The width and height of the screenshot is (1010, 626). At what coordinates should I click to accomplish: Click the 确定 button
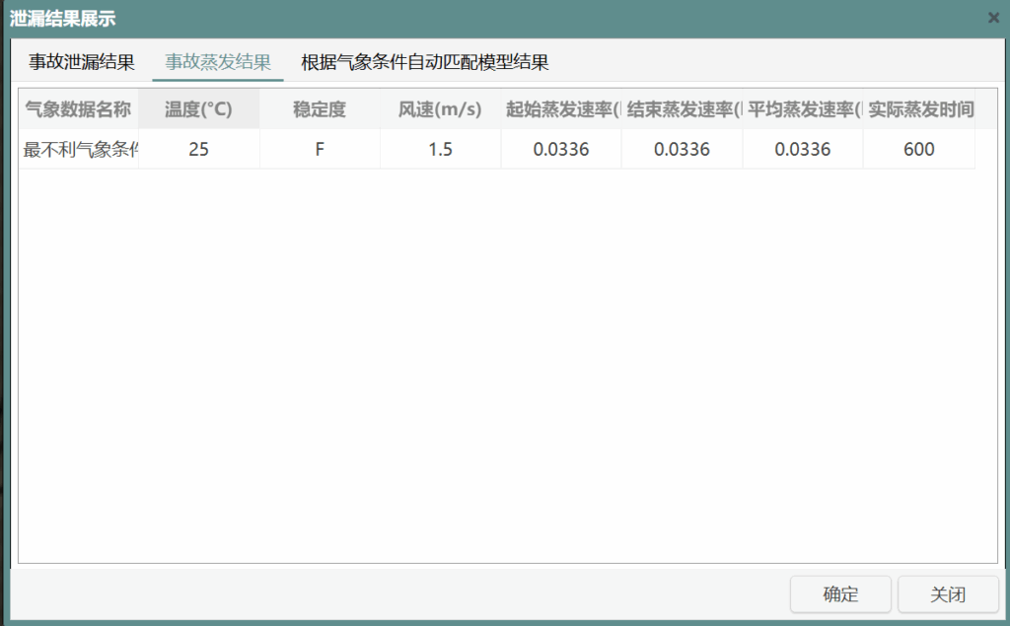840,594
